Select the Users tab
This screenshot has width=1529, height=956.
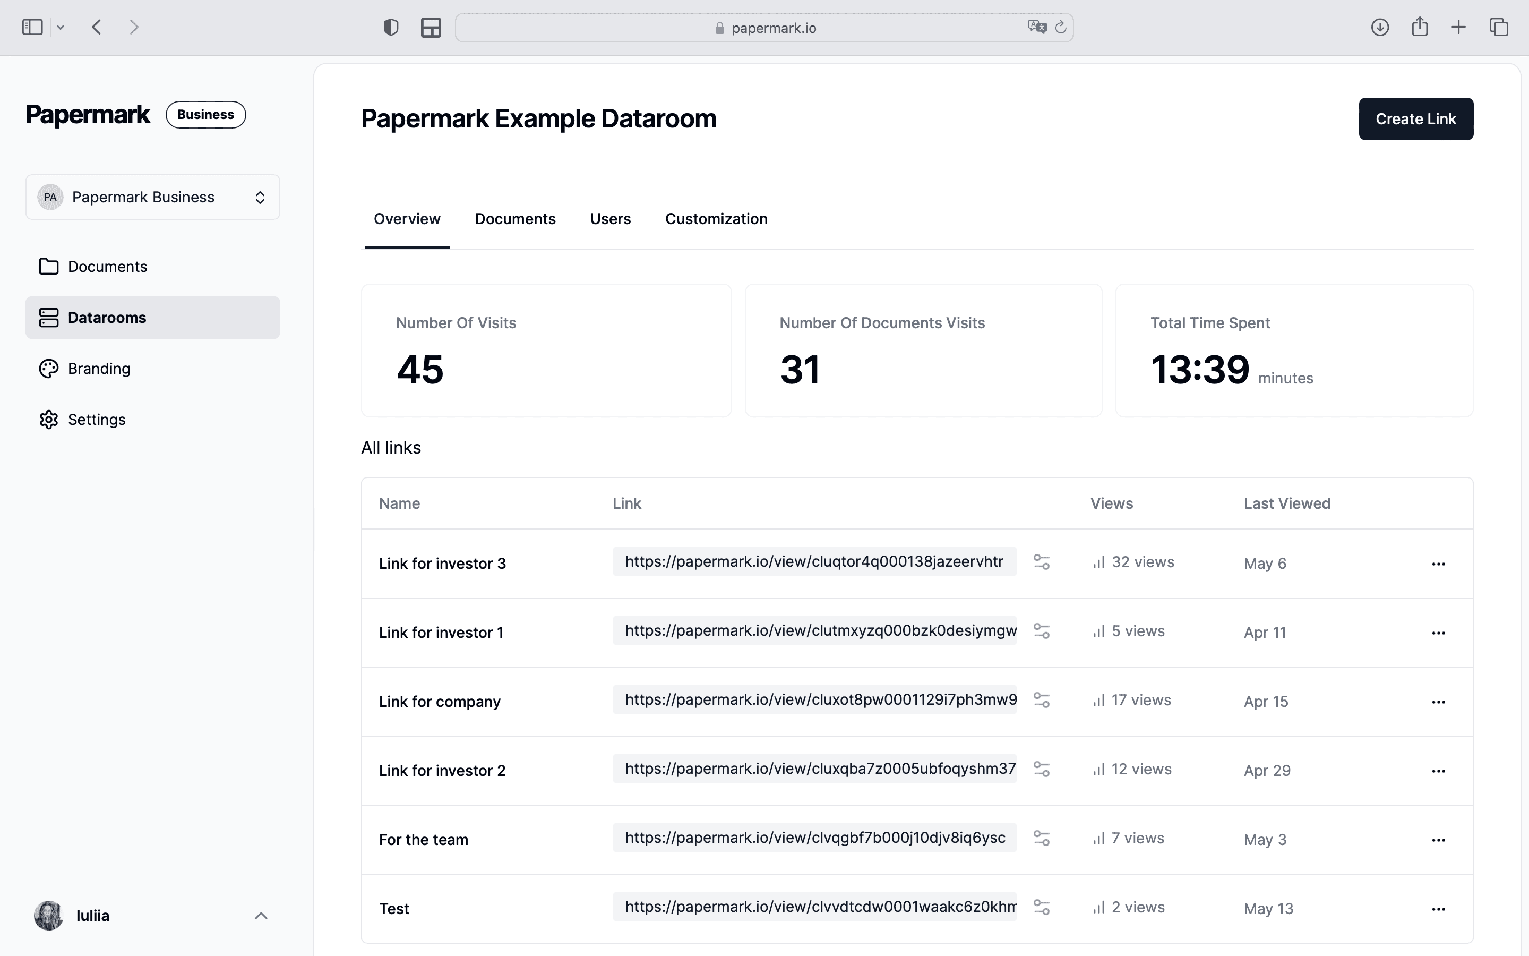[x=611, y=218]
